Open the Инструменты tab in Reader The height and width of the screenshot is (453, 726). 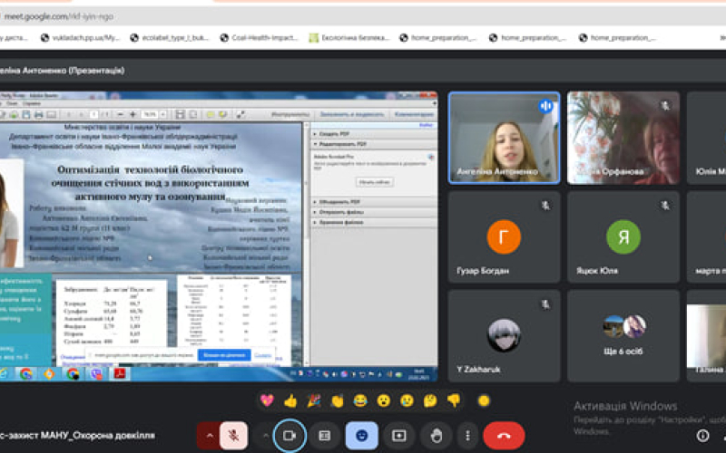coord(290,114)
